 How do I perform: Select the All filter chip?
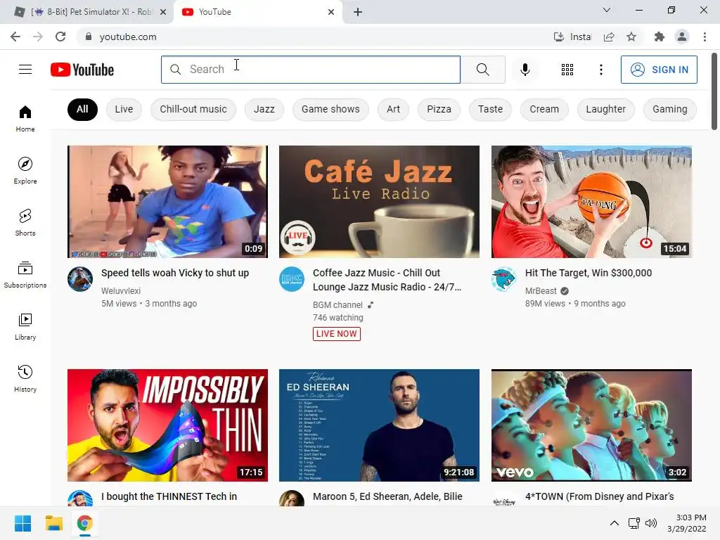(x=82, y=109)
